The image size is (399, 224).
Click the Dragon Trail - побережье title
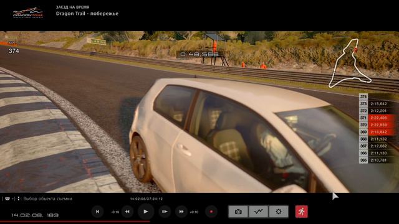point(87,14)
